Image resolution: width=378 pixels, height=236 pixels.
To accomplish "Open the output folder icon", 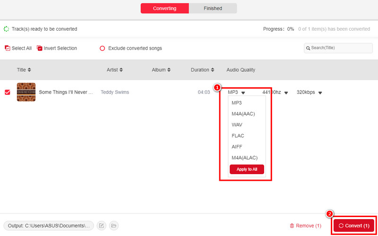I will pyautogui.click(x=114, y=226).
